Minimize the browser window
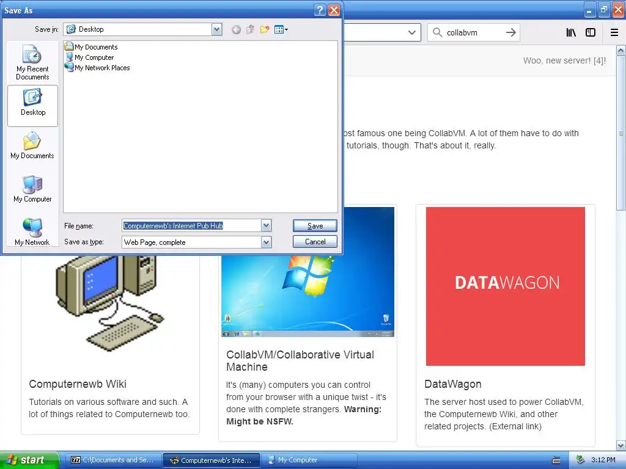This screenshot has height=469, width=626. (589, 9)
